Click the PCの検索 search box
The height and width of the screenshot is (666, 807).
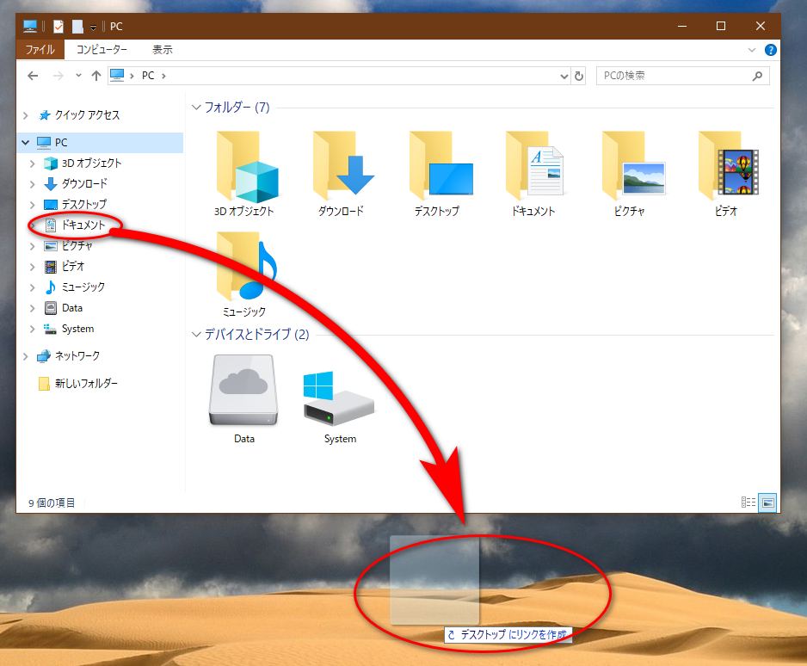tap(671, 76)
